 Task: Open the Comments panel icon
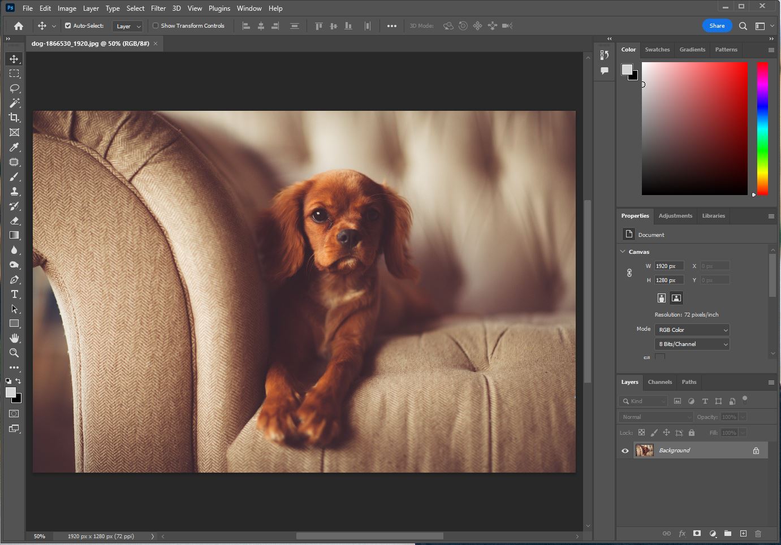(605, 71)
